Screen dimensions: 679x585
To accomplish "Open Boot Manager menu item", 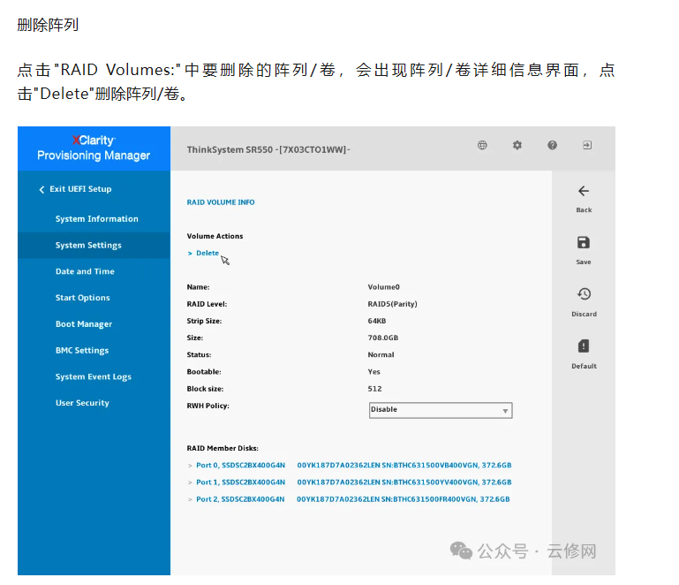I will [x=84, y=324].
